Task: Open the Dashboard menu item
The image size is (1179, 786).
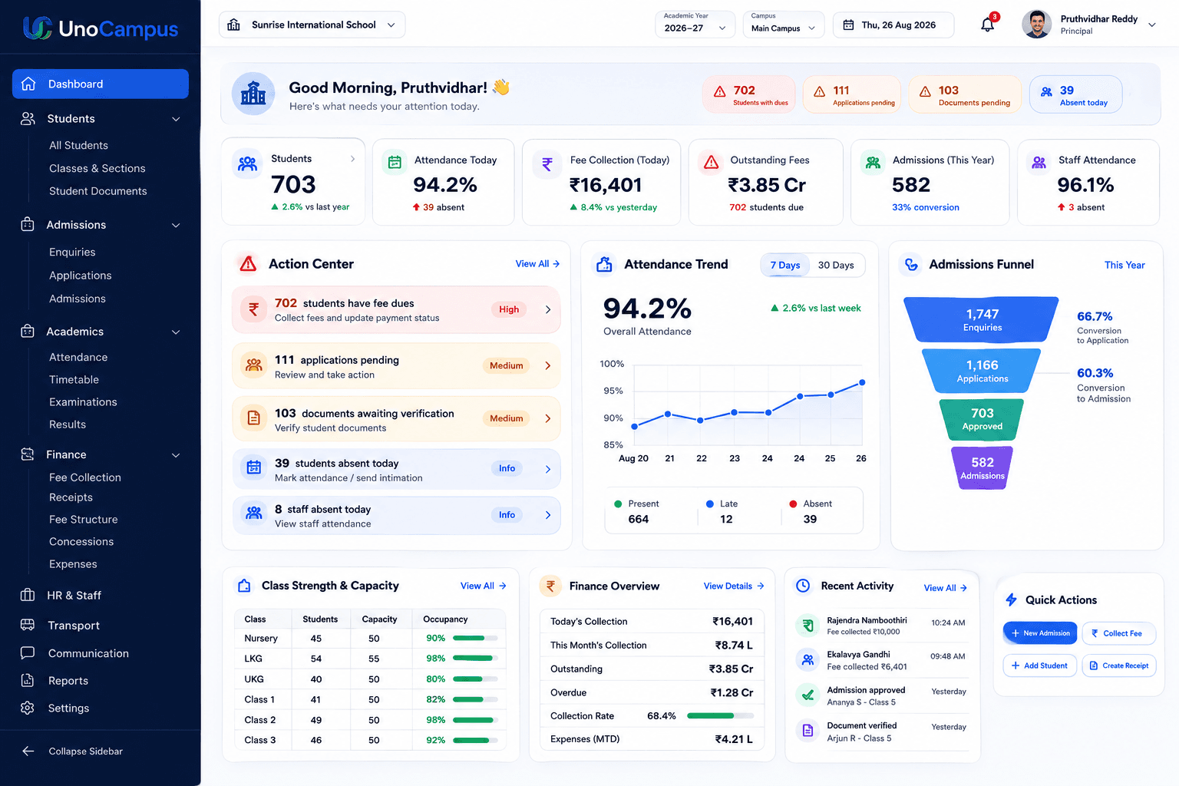Action: click(x=101, y=84)
